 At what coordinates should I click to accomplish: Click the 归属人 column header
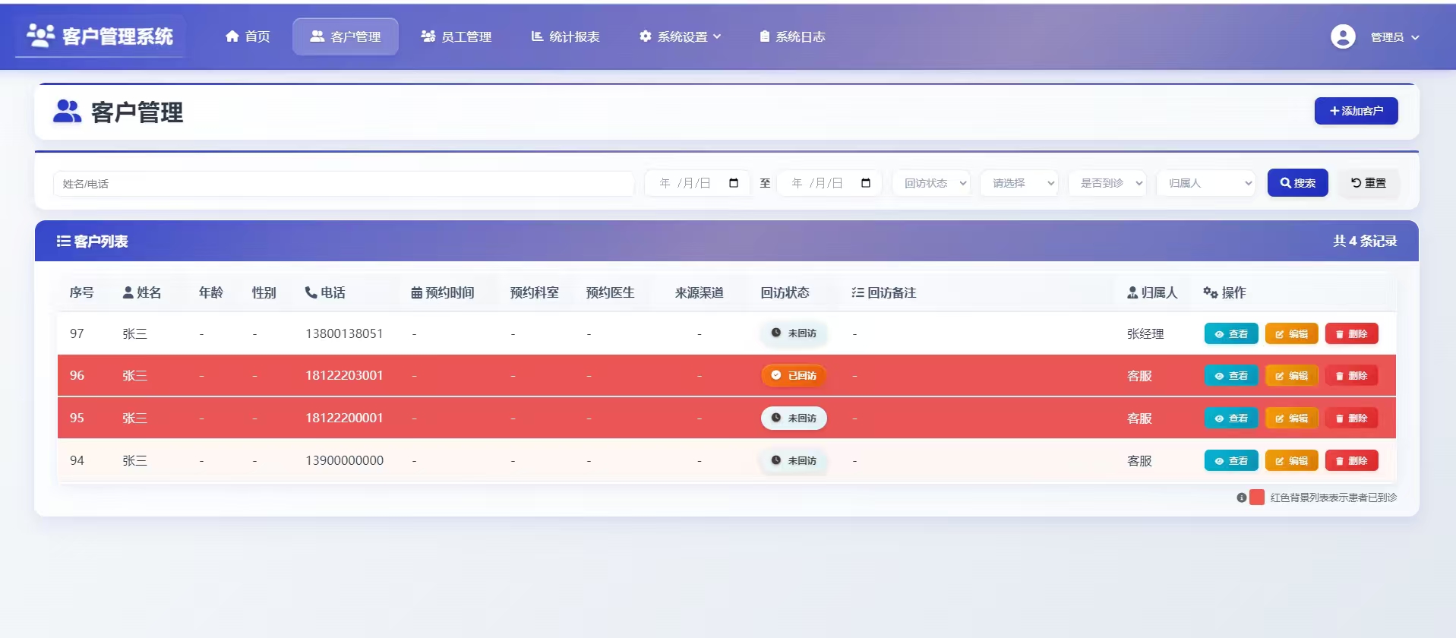point(1152,292)
